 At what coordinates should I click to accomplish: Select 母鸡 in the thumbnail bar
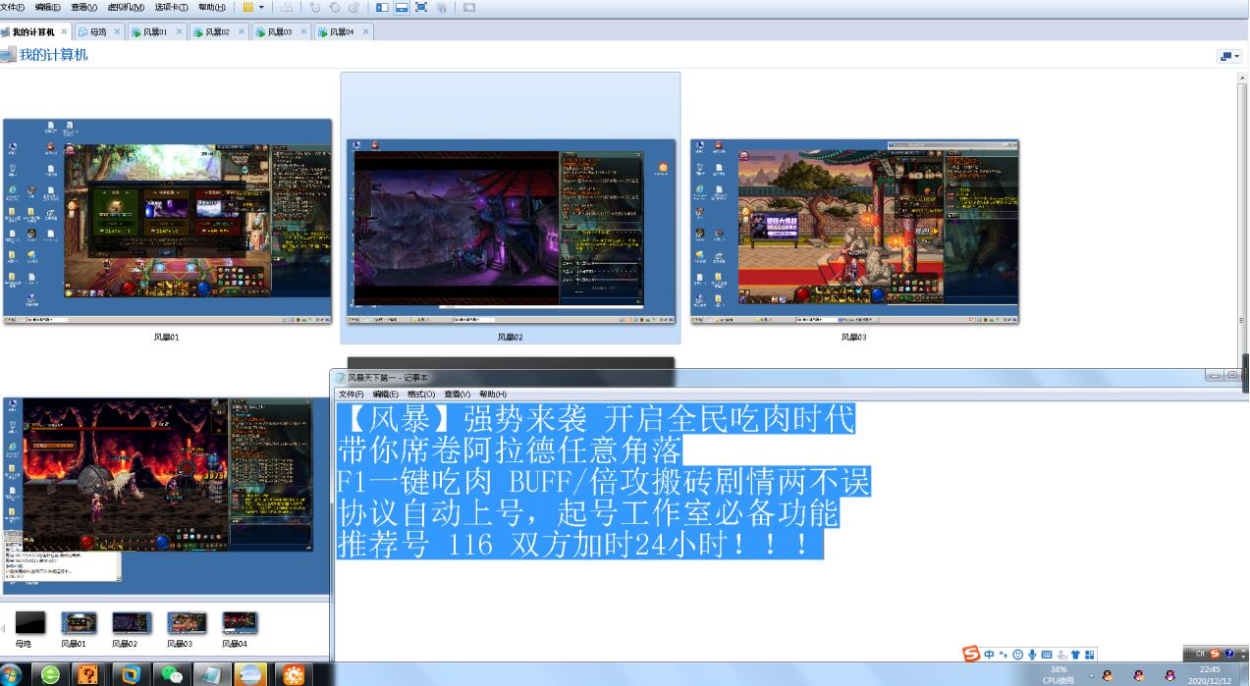tap(31, 622)
